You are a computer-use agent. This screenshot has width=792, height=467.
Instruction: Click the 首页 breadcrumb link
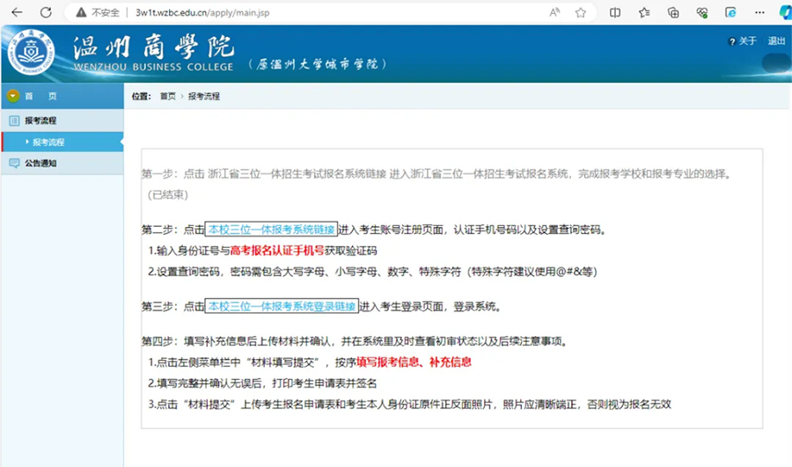click(168, 96)
